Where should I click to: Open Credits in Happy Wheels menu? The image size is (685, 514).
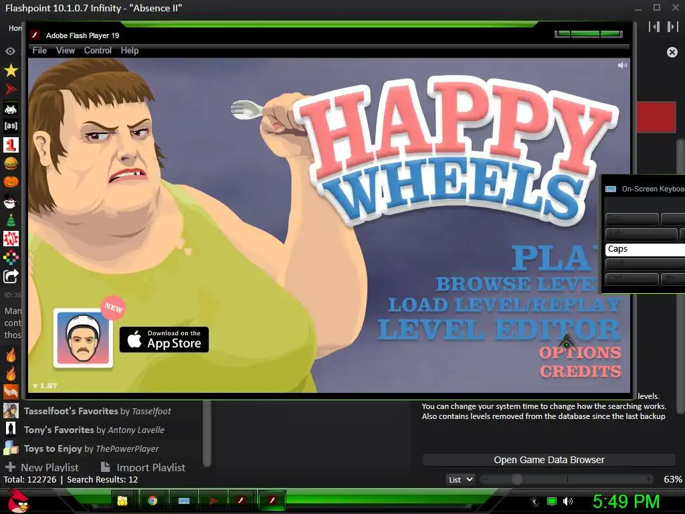(580, 371)
